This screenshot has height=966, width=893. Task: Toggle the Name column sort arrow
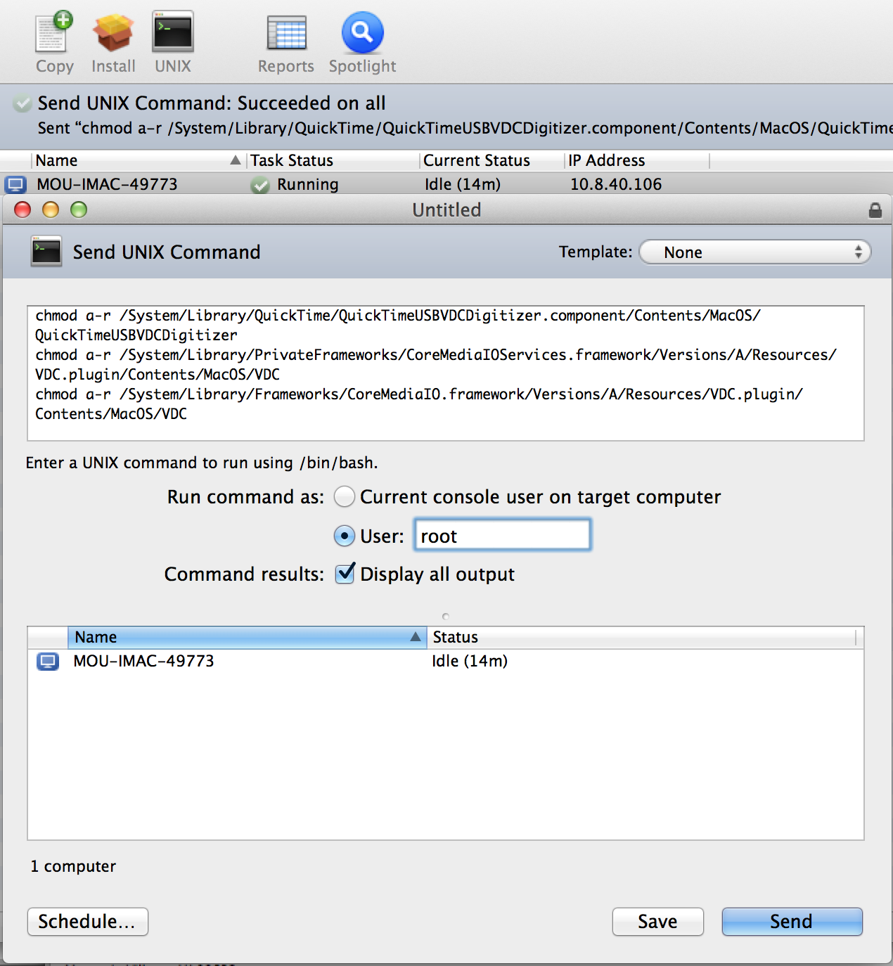click(x=416, y=637)
